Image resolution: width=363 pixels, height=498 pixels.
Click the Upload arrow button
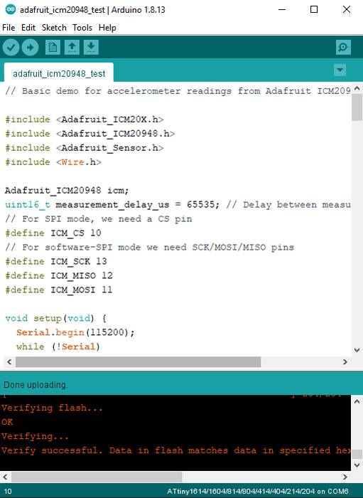click(30, 48)
